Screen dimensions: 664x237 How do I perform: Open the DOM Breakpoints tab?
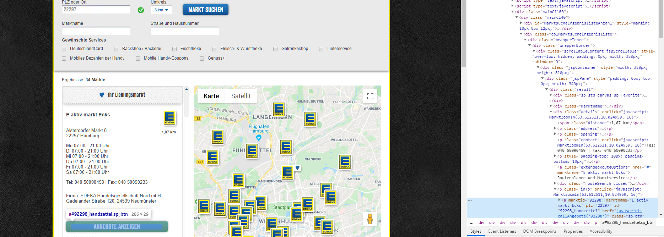(x=540, y=231)
